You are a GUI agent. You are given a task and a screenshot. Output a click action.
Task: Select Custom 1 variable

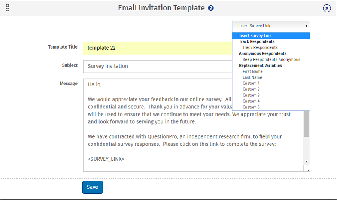tap(251, 83)
